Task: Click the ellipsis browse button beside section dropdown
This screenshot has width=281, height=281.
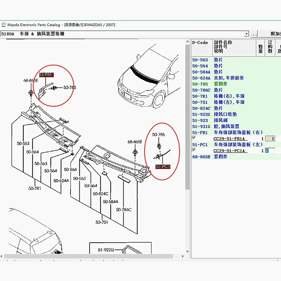Action: click(254, 34)
